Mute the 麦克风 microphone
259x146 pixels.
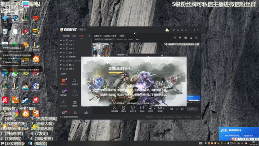[x=150, y=109]
